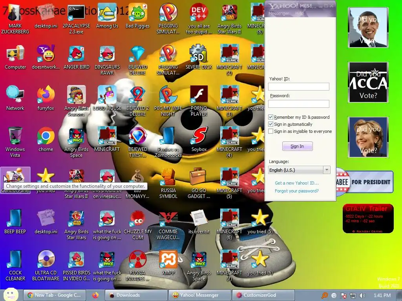Open the Help menu in Yahoo Messenger
The image size is (402, 301).
tap(299, 13)
